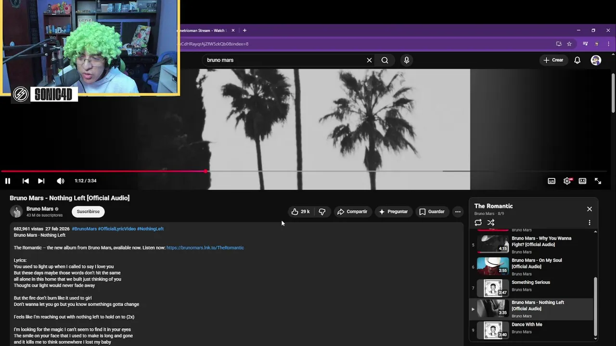Bookmark this page with star icon
616x346 pixels.
pyautogui.click(x=569, y=44)
